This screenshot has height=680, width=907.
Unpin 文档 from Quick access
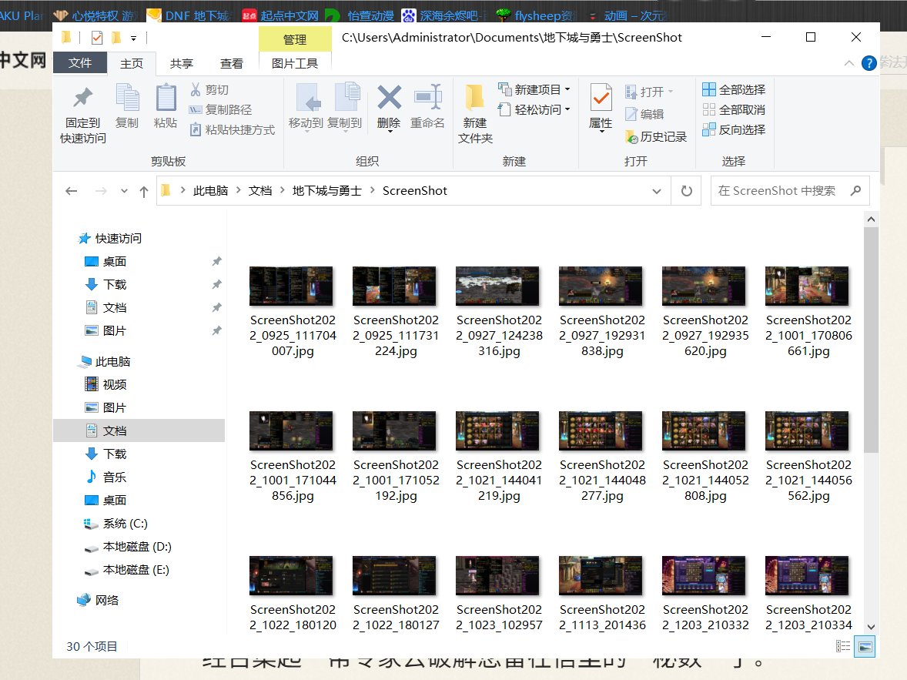click(216, 308)
